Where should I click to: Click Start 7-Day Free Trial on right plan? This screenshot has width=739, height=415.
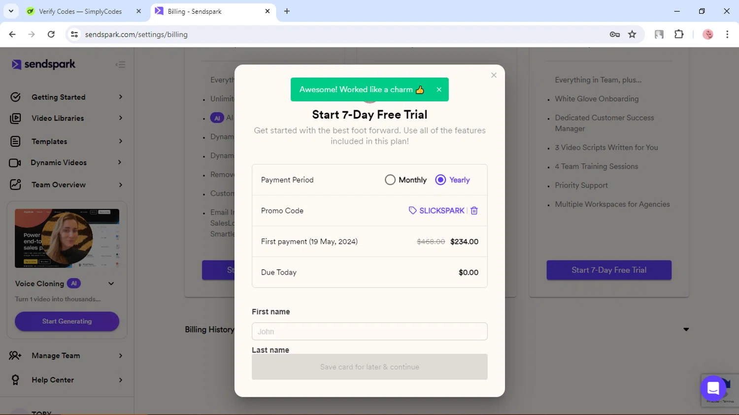609,270
